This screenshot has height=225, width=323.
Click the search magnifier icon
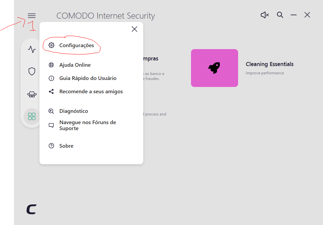pos(280,15)
